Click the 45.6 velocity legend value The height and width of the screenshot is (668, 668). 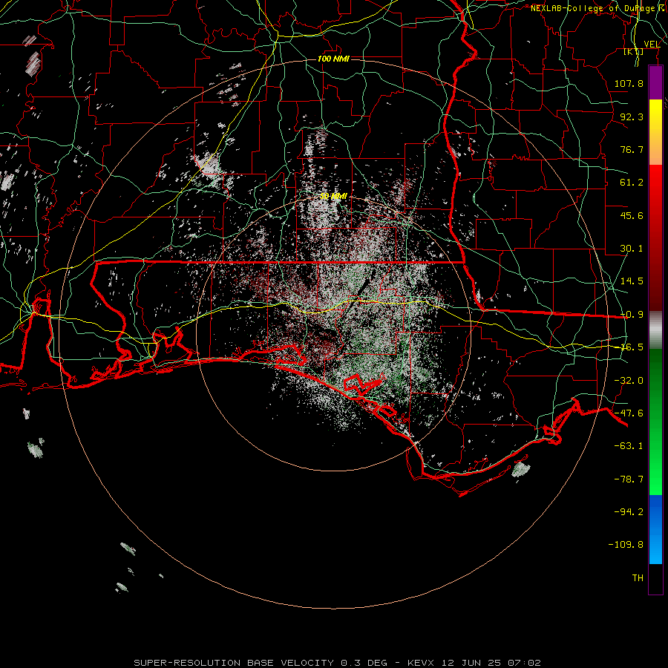tap(632, 215)
